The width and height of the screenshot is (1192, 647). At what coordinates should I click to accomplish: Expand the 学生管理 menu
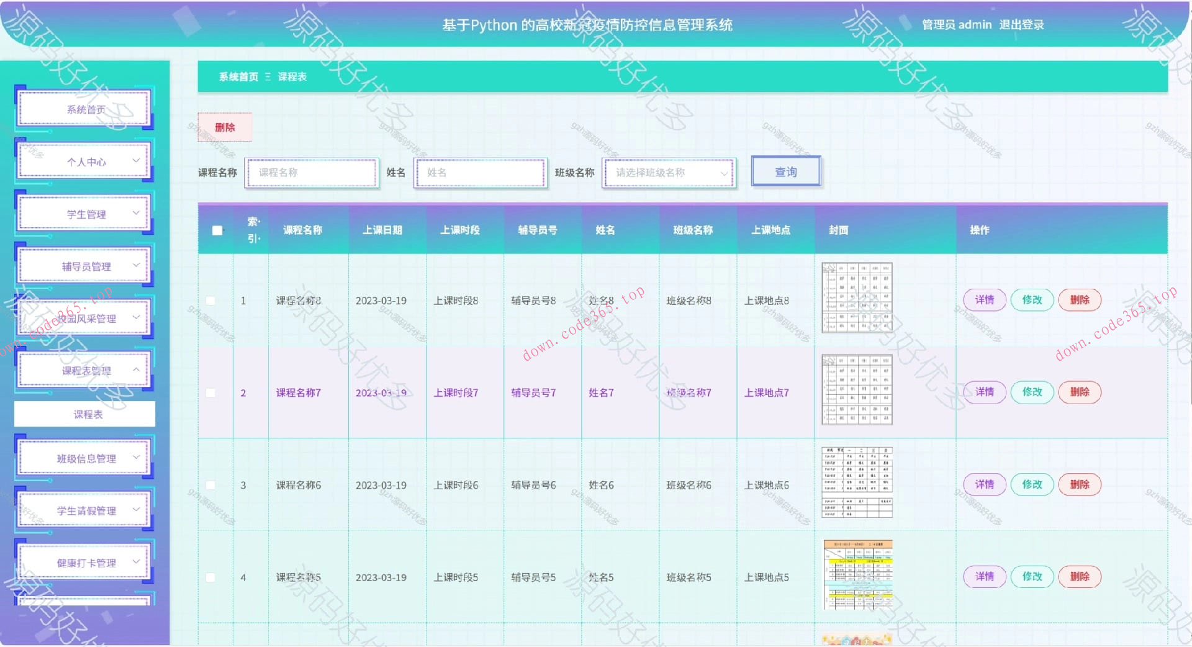tap(84, 213)
